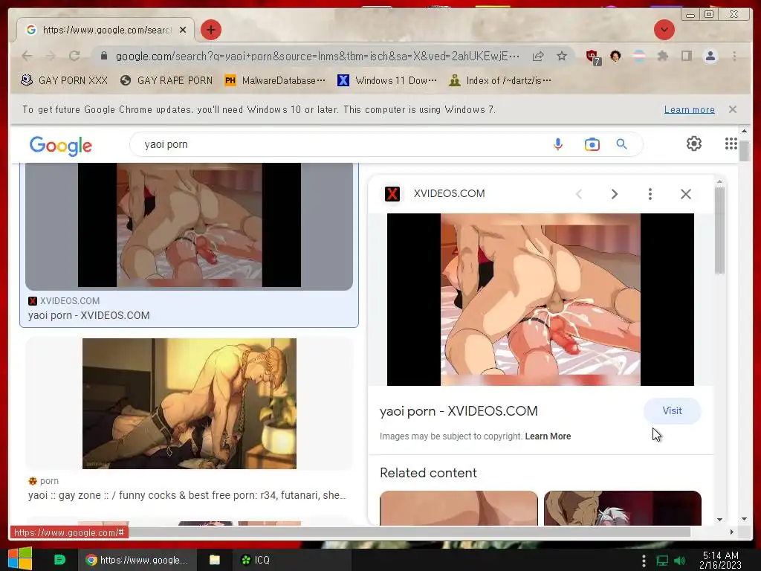Click the page vertical scrollbar thumb

[x=744, y=150]
